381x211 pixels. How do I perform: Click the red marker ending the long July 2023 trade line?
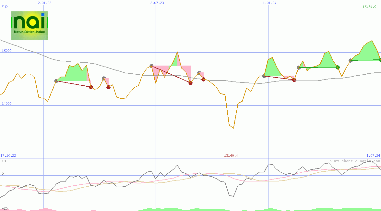click(x=190, y=83)
